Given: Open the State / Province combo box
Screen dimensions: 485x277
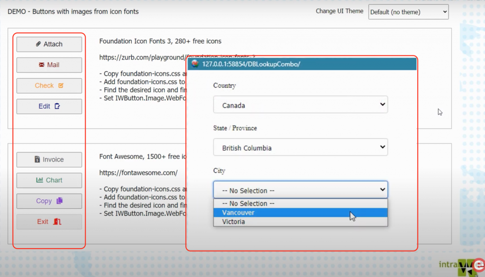Looking at the screenshot, I should (x=300, y=148).
